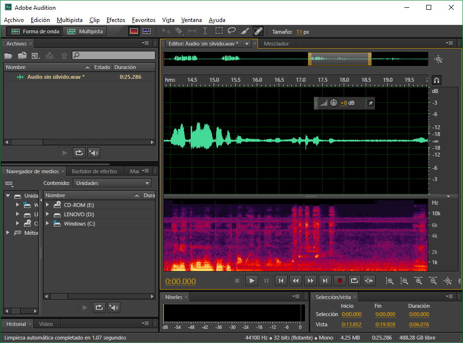Start playback with the editor Play button
Image resolution: width=463 pixels, height=343 pixels.
(252, 281)
